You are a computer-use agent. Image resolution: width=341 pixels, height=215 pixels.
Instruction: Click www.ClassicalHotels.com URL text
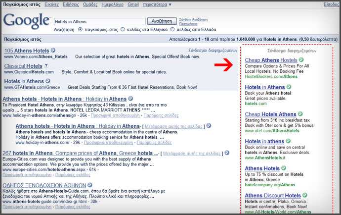pyautogui.click(x=29, y=72)
